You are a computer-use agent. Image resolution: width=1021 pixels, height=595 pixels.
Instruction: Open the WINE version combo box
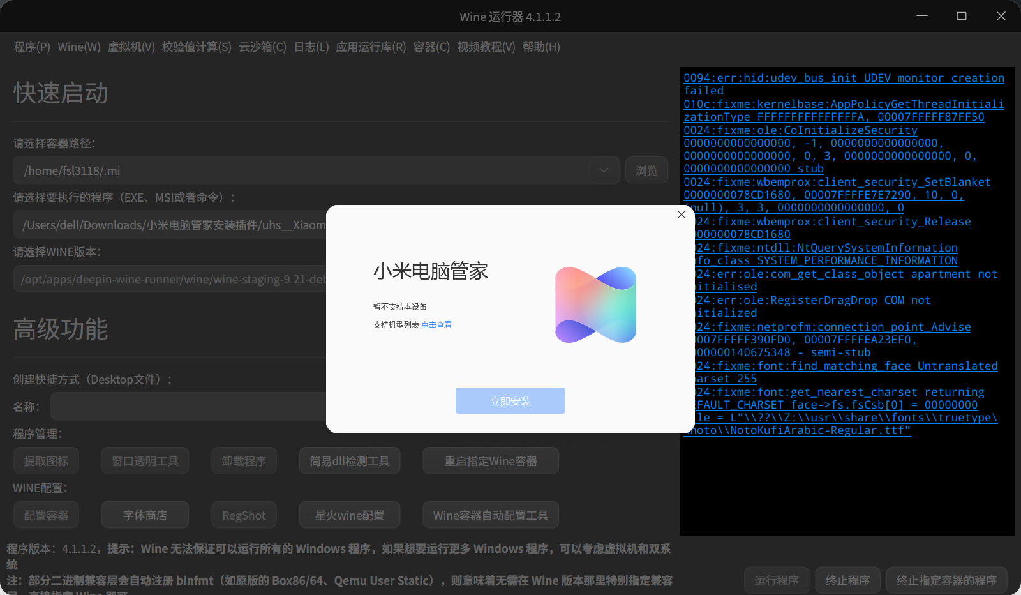[x=170, y=279]
